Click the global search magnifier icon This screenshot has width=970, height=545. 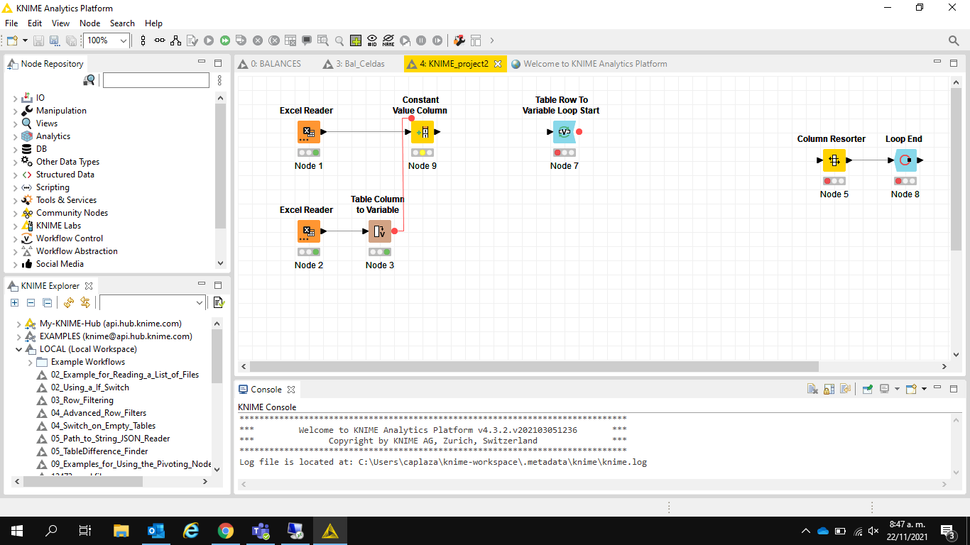(954, 40)
